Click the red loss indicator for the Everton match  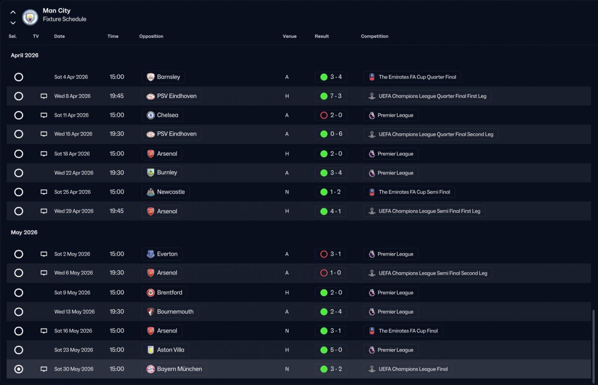pos(324,254)
